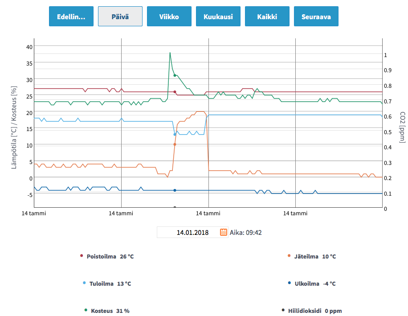Click the Jäteilma orange legend dot
The image size is (408, 316).
pos(289,256)
